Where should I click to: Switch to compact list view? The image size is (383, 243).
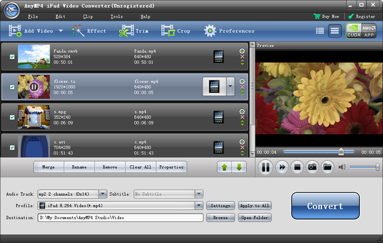pyautogui.click(x=320, y=31)
